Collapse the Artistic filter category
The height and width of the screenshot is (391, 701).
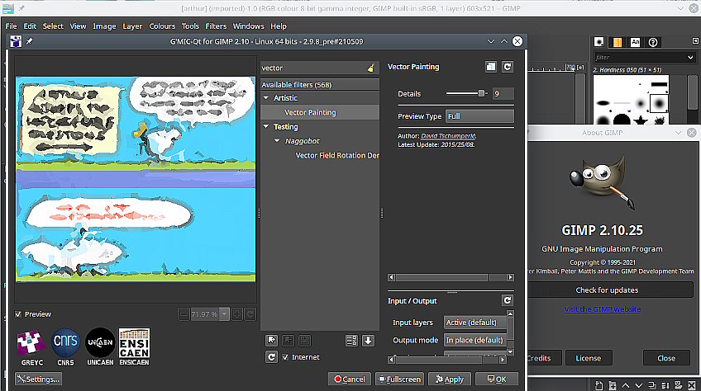(x=266, y=97)
